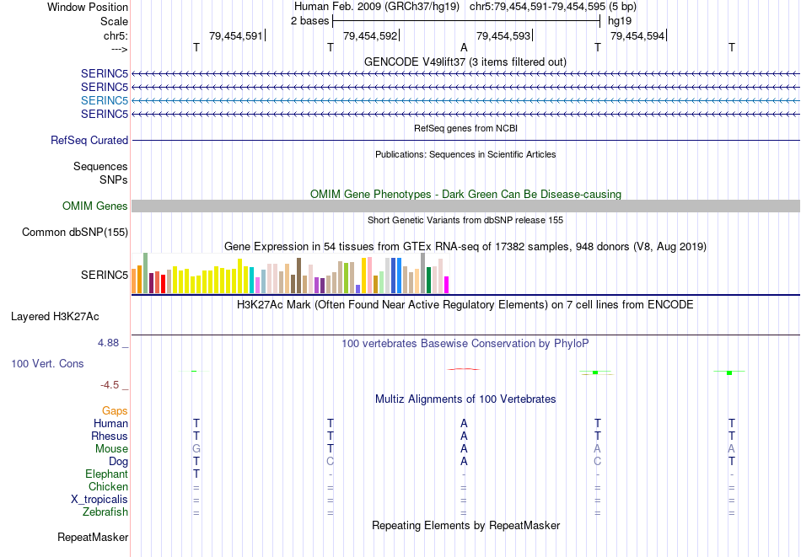801x557 pixels.
Task: Click the OMIM Genes label
Action: click(x=95, y=206)
